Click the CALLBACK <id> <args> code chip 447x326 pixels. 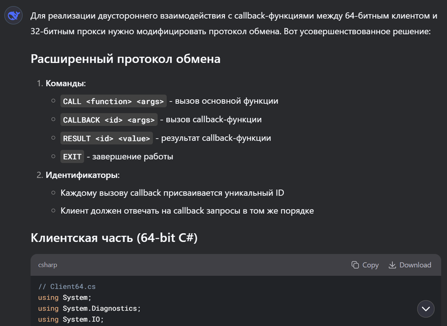pos(109,120)
